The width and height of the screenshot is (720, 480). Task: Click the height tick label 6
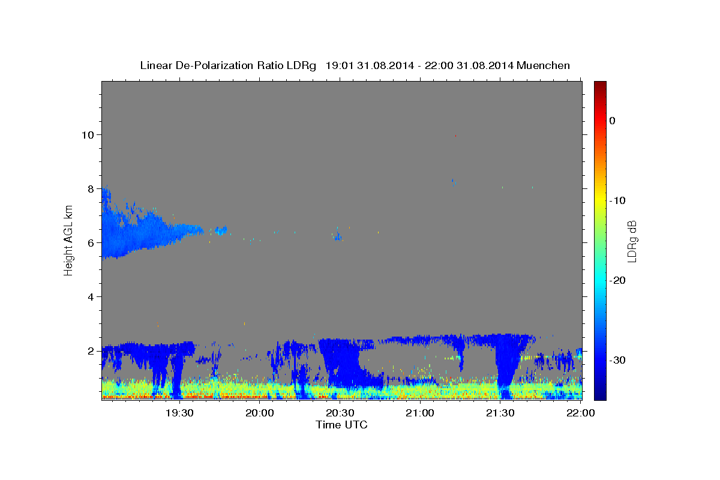(x=90, y=242)
